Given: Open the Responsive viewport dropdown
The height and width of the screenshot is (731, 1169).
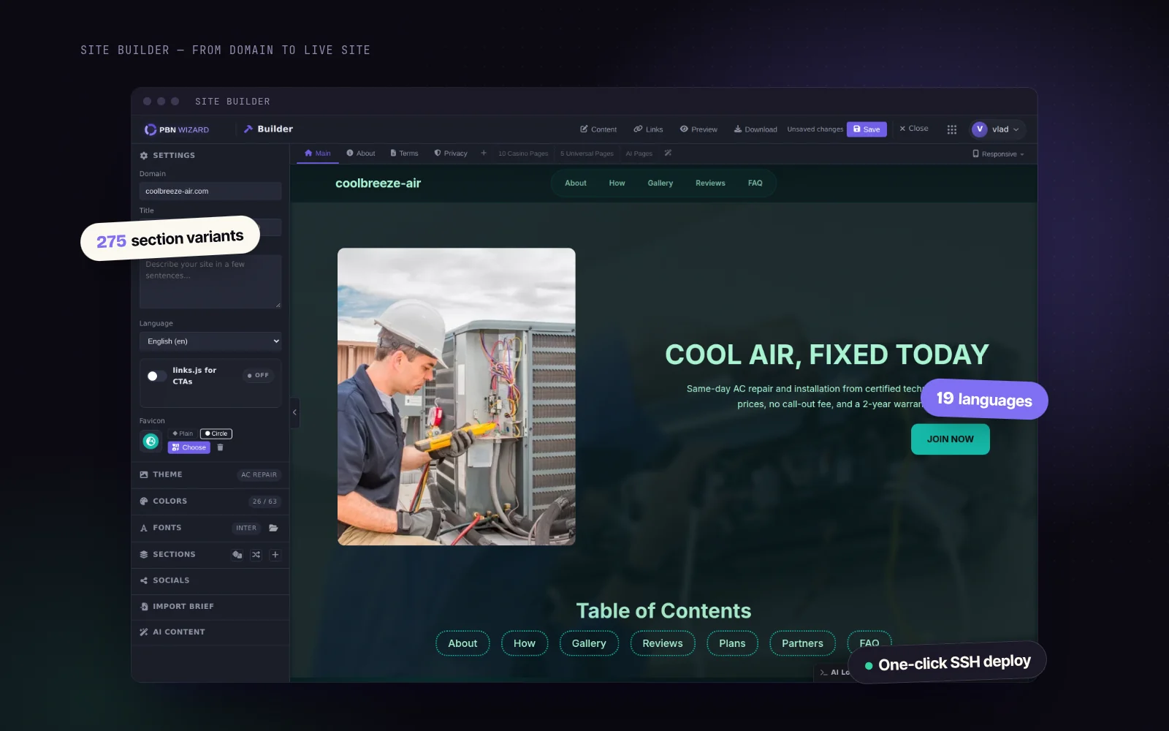Looking at the screenshot, I should coord(998,154).
